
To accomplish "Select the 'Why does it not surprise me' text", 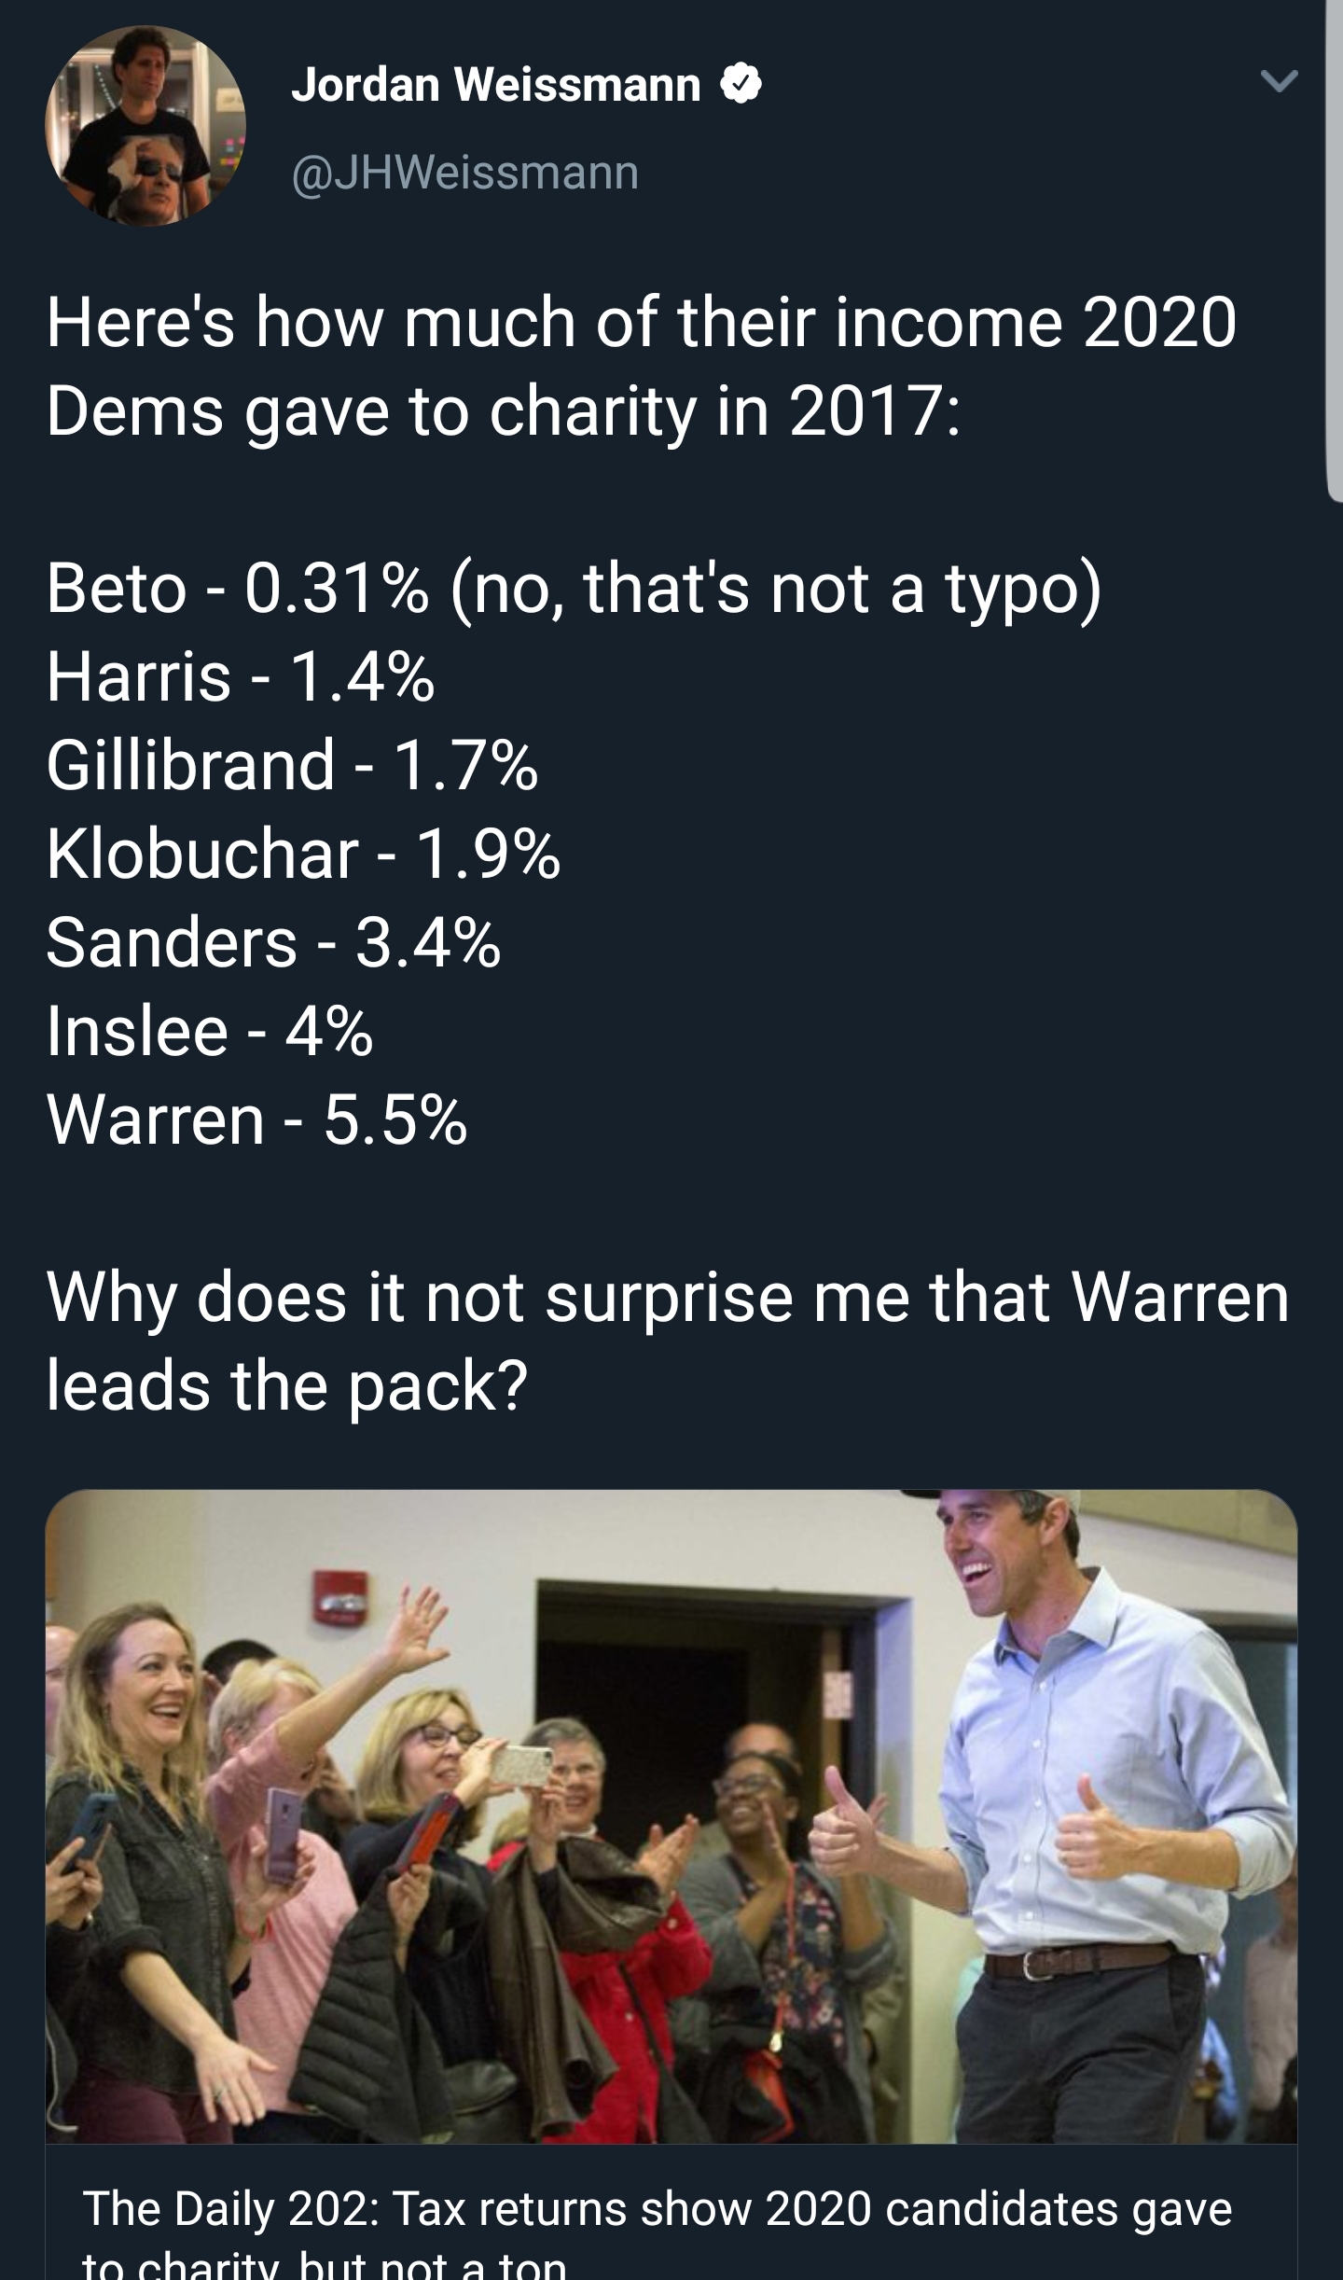I will 668,1341.
